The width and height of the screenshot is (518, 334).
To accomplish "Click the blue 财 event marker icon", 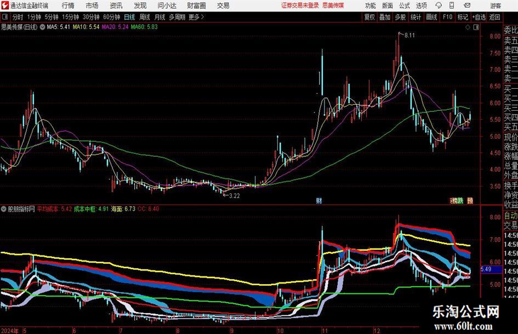I will tap(319, 201).
